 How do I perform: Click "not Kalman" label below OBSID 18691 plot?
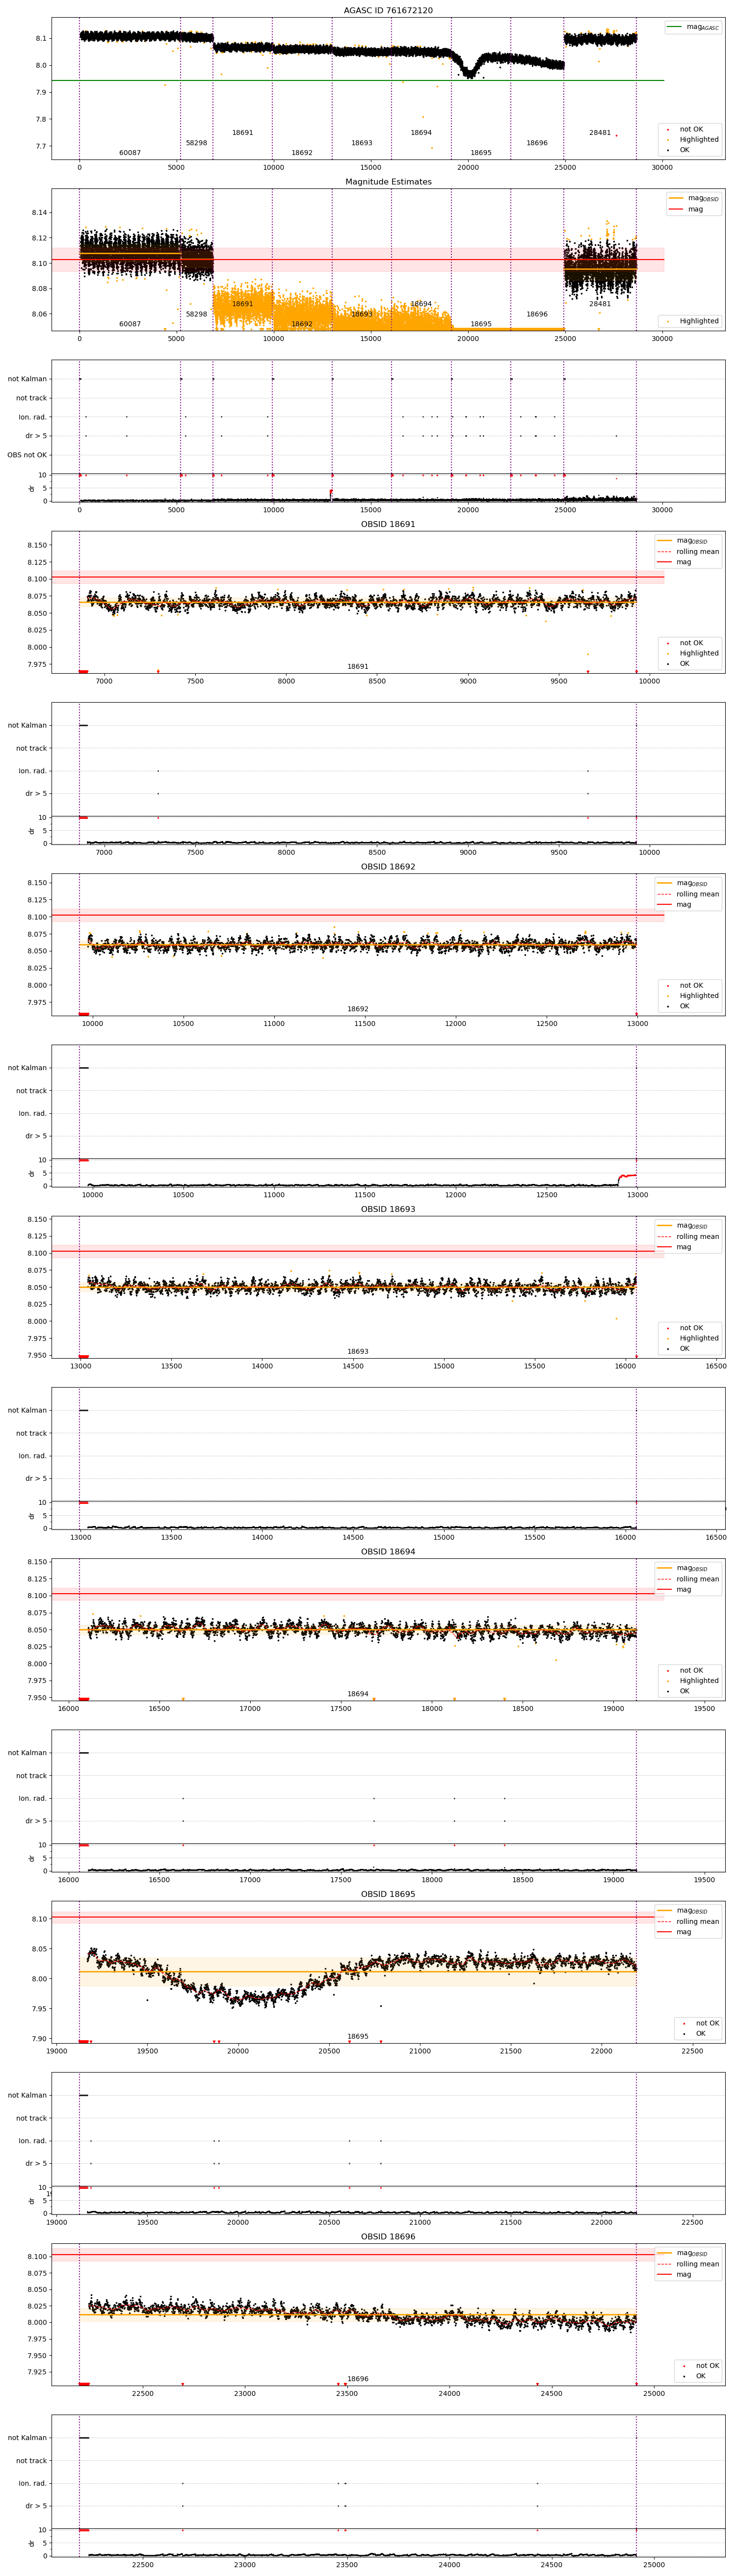(27, 725)
